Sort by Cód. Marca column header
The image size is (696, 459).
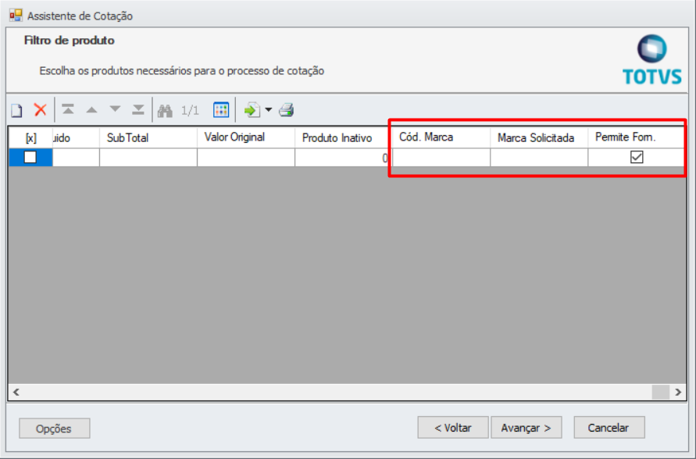pos(441,138)
